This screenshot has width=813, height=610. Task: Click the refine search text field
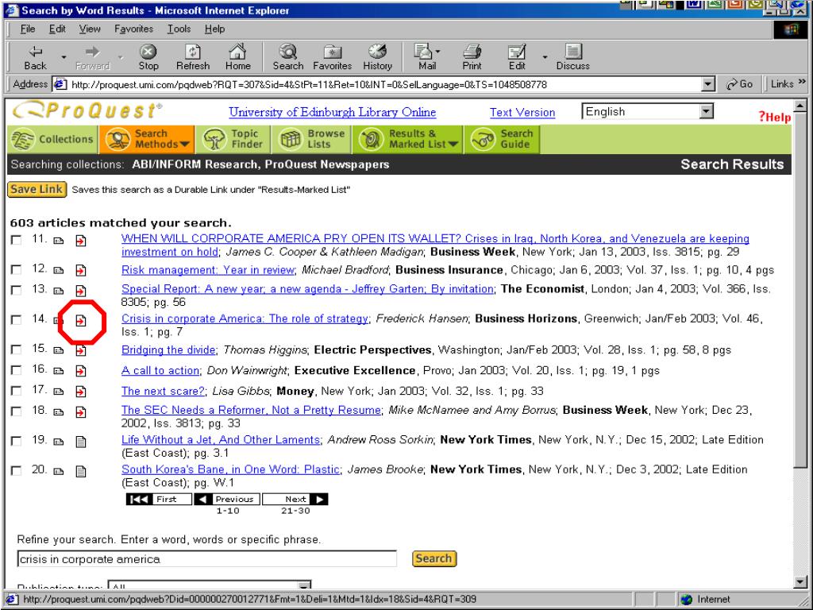207,558
